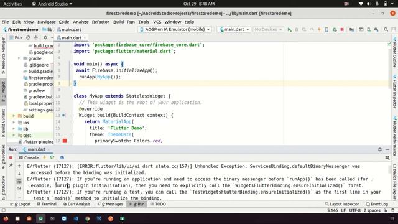Open the No Devices dropdown

point(268,29)
